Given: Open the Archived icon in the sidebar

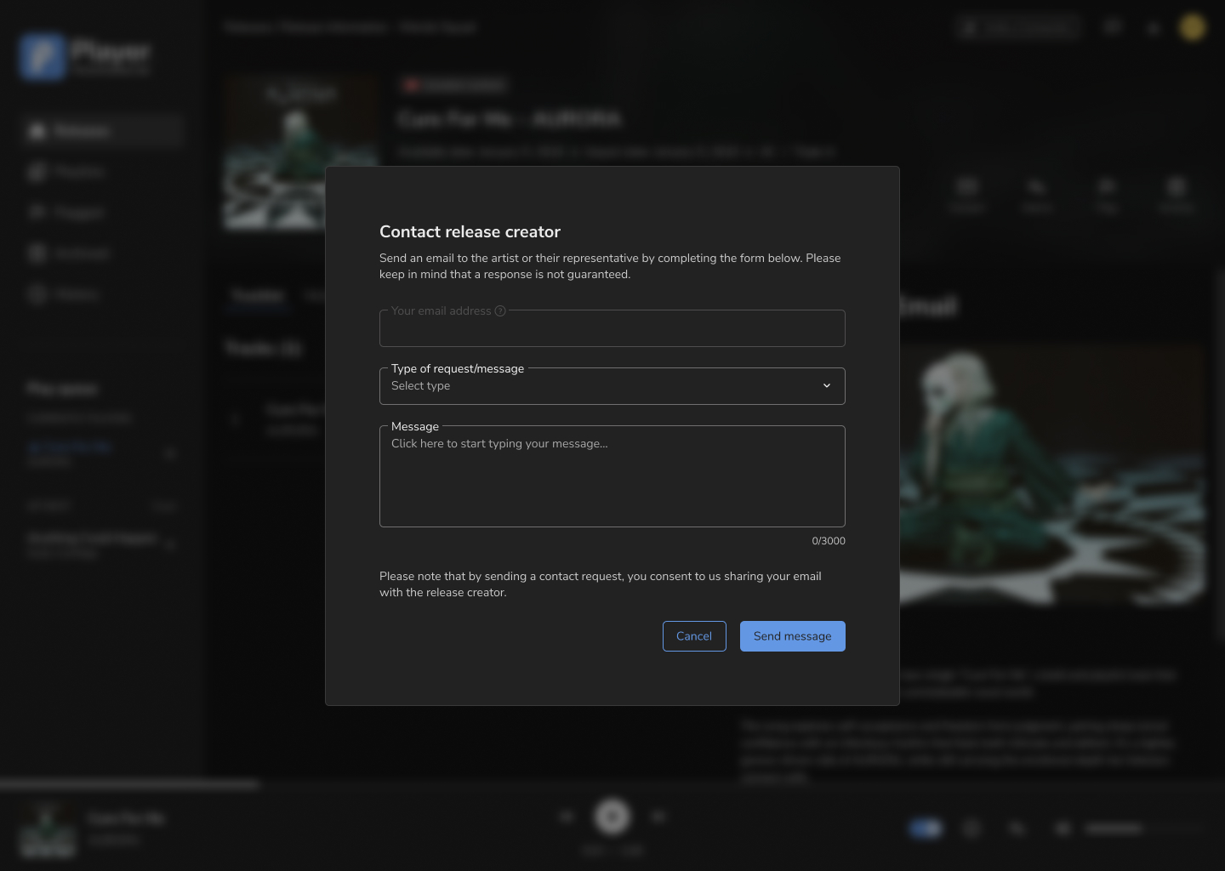Looking at the screenshot, I should point(37,253).
